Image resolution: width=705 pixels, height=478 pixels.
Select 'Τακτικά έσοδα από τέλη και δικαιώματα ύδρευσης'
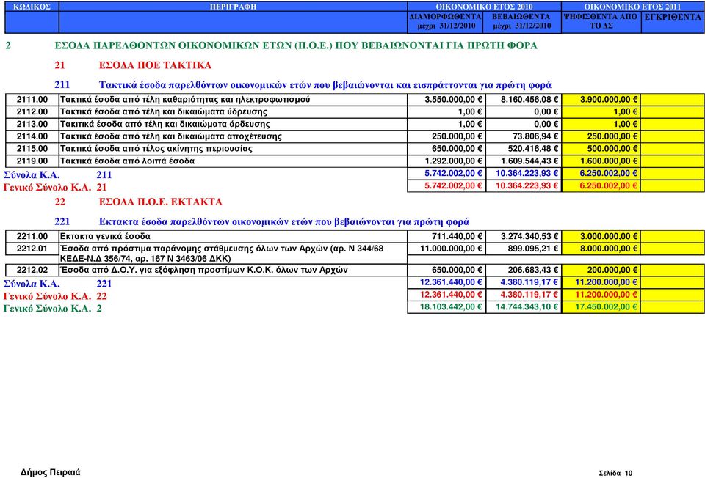[x=164, y=111]
